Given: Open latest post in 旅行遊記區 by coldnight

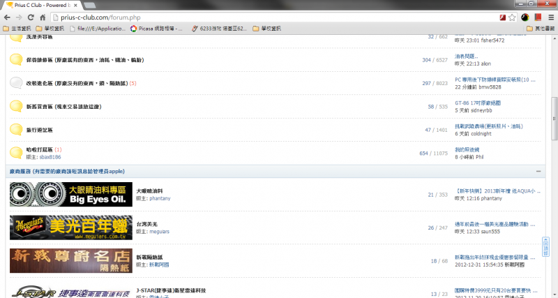Looking at the screenshot, I should [489, 126].
